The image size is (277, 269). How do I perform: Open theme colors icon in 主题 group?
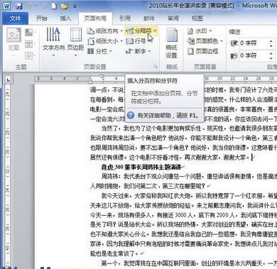pyautogui.click(x=29, y=33)
